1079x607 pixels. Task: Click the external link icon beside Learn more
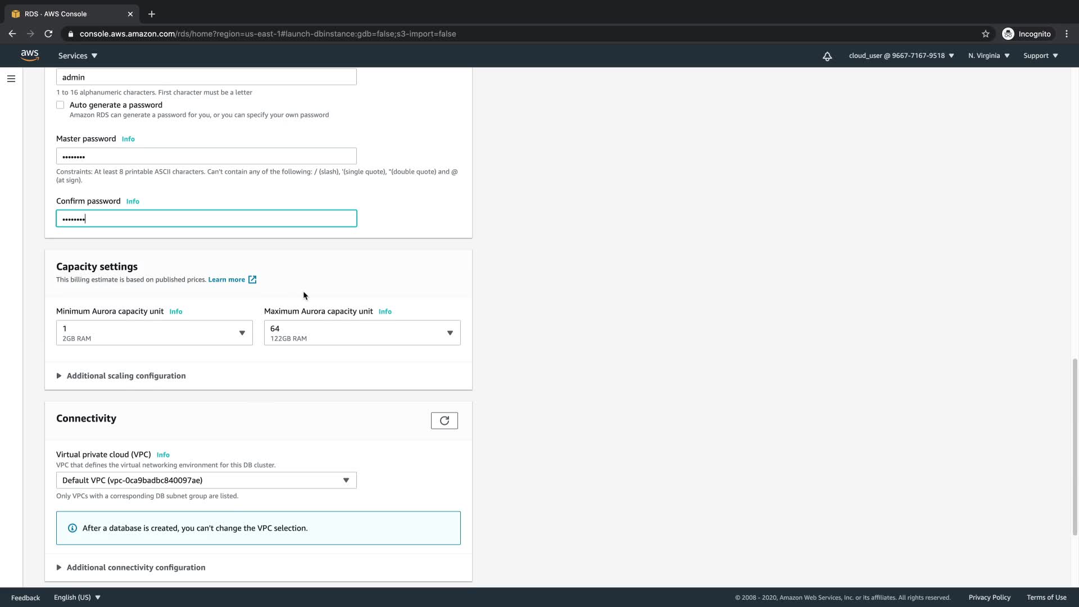[x=252, y=279]
